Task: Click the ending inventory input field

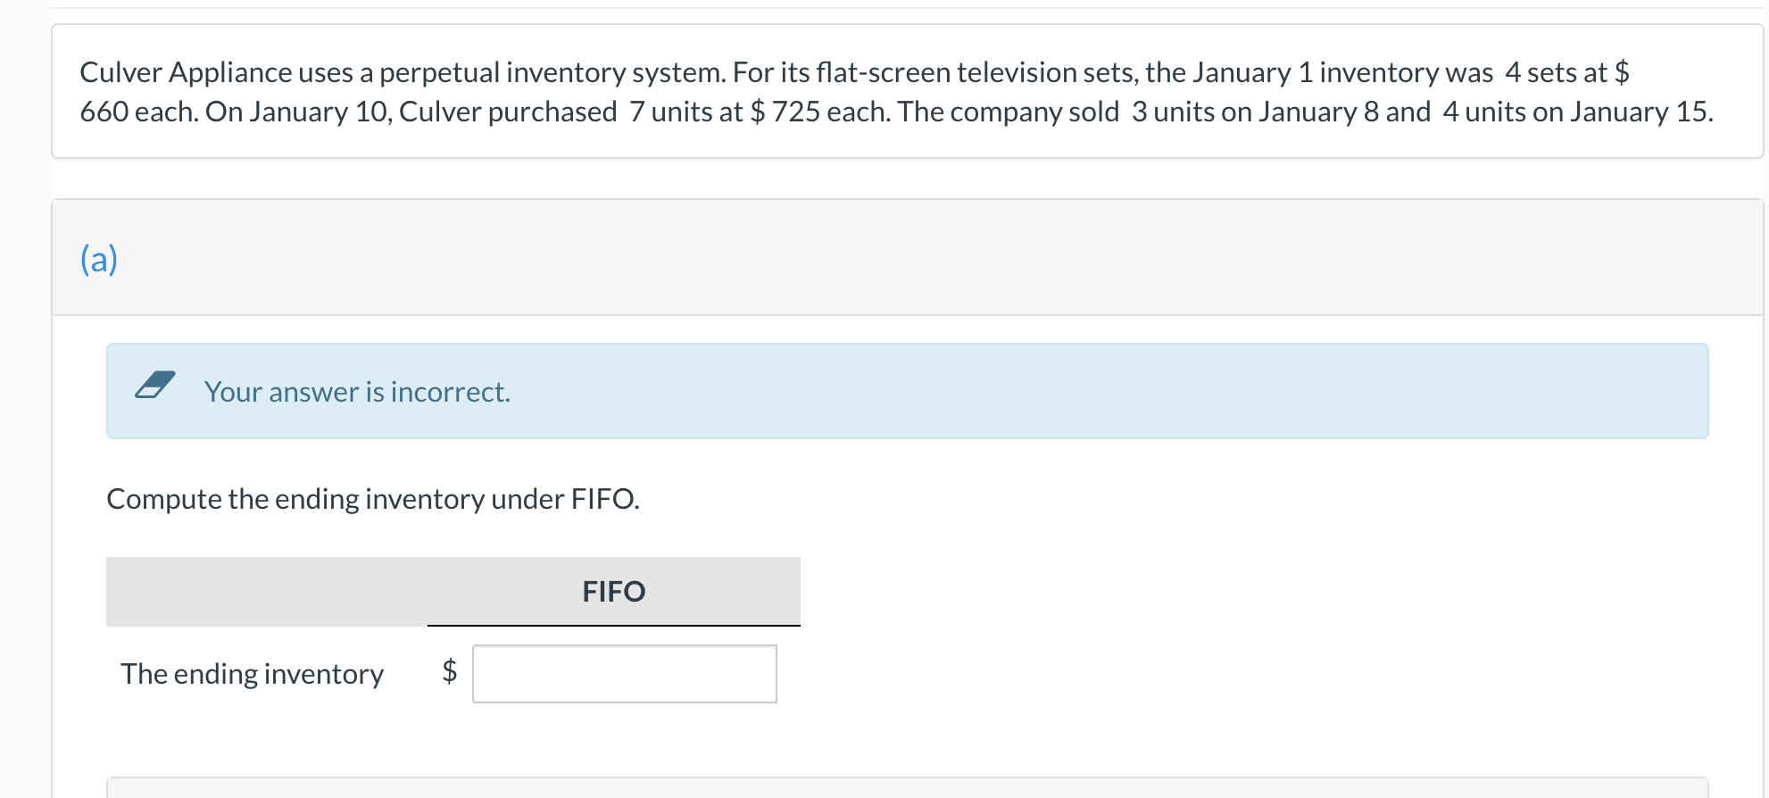Action: pos(624,674)
